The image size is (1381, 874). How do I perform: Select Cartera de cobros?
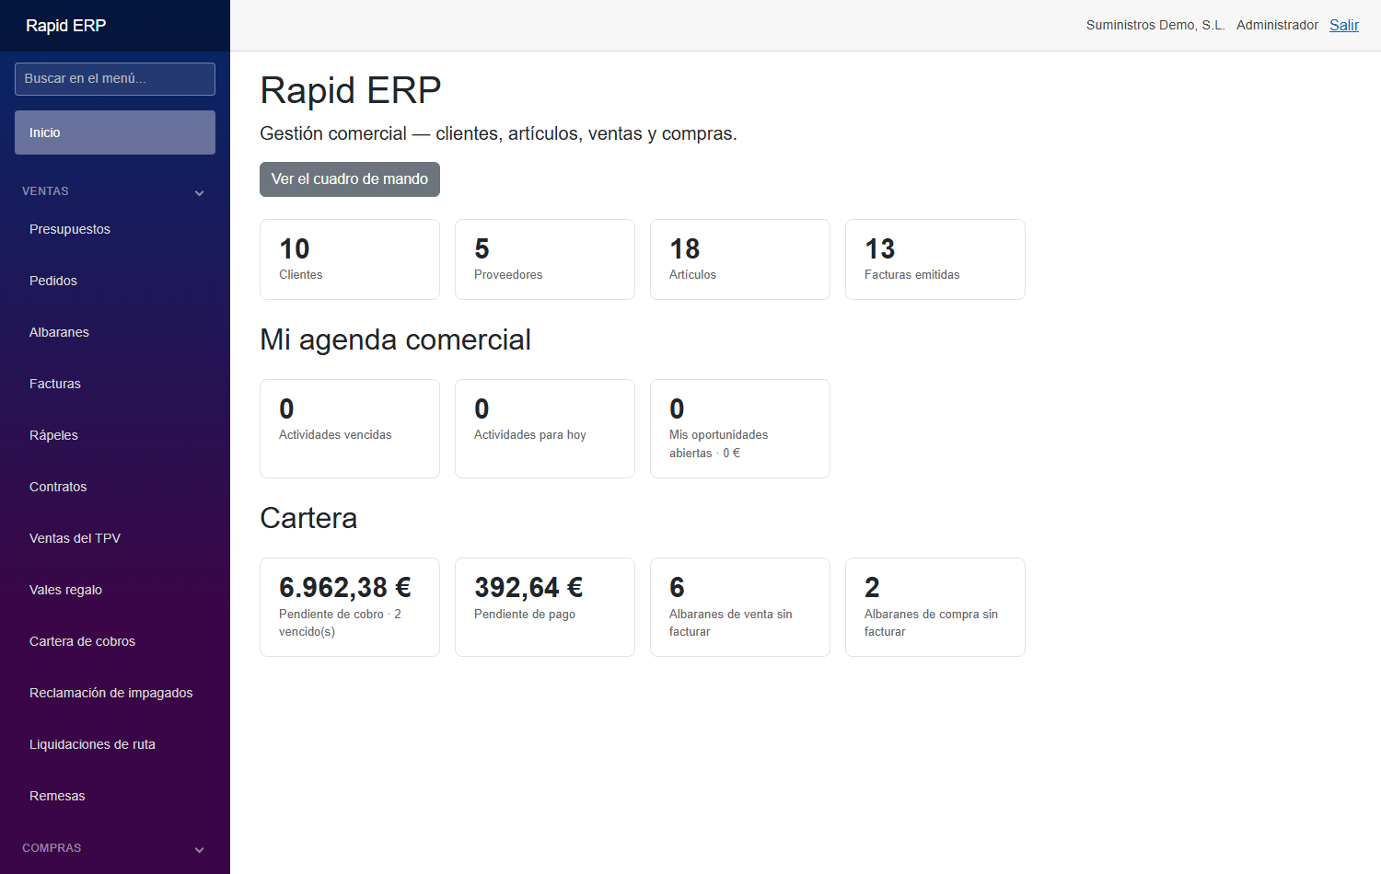[x=115, y=641]
